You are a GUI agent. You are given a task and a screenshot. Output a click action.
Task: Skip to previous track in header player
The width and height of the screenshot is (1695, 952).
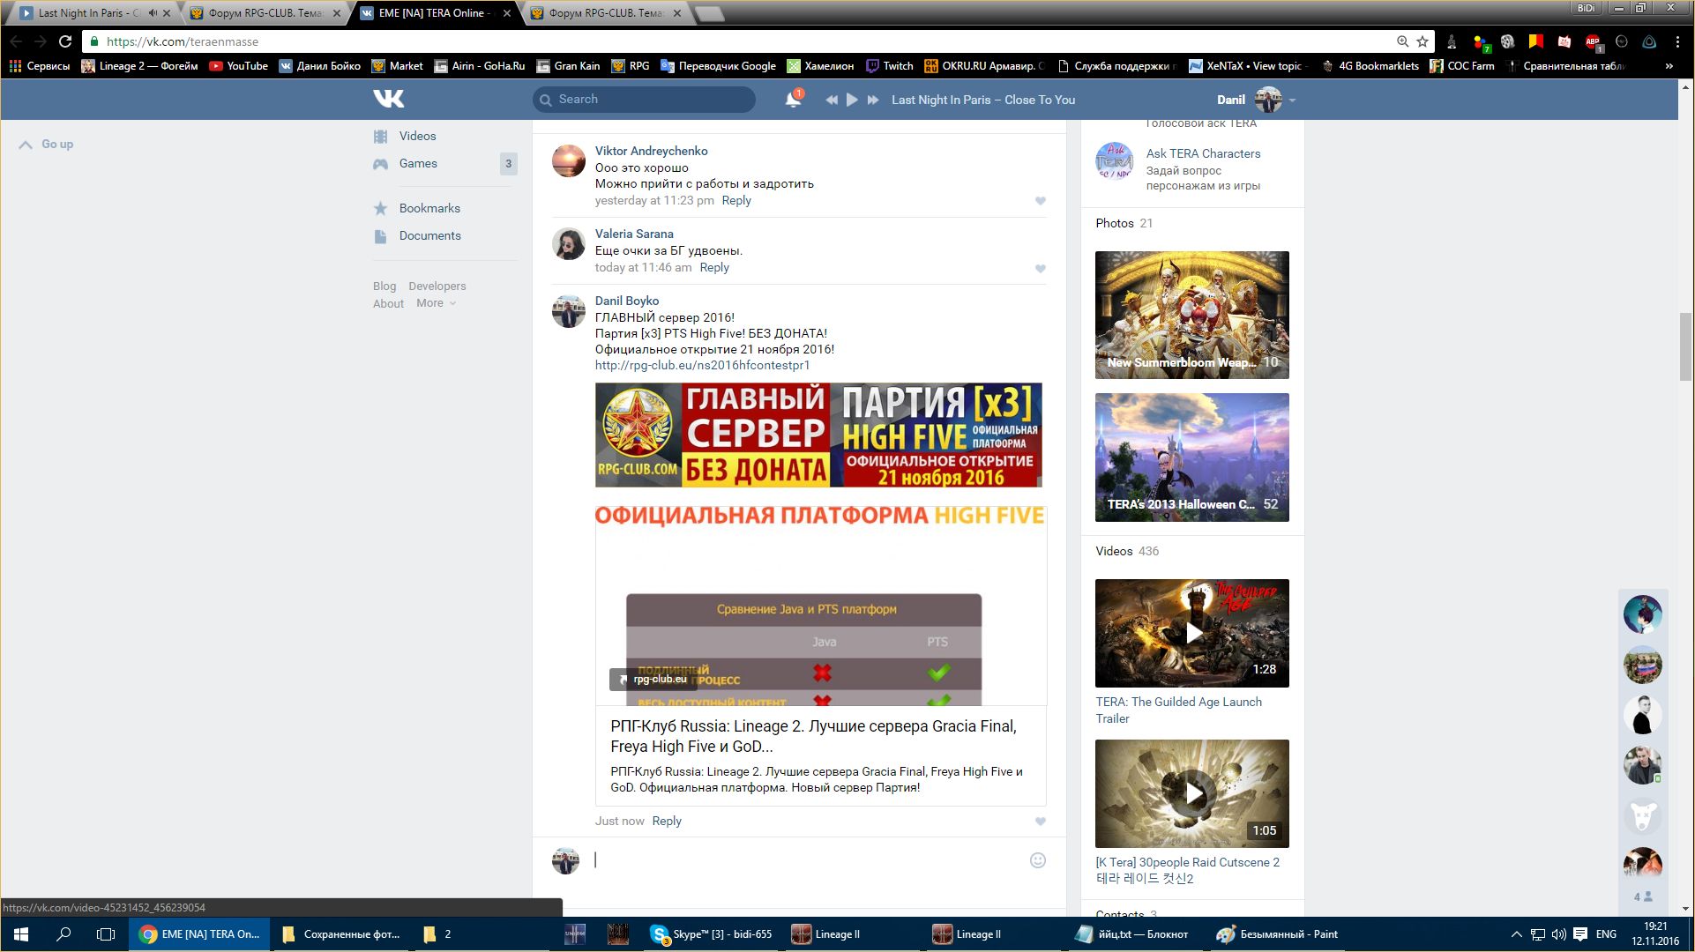(x=831, y=100)
